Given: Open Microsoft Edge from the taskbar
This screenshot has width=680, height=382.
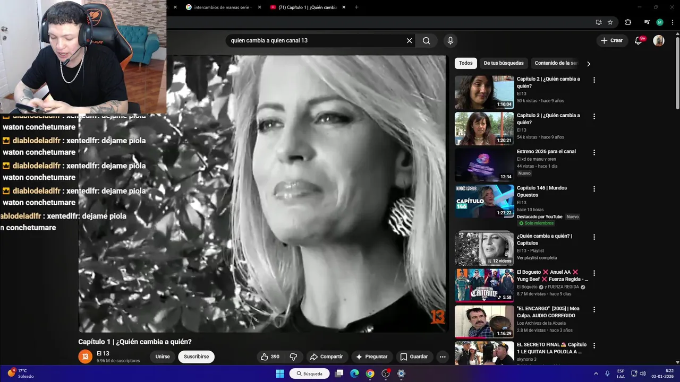Looking at the screenshot, I should point(355,374).
